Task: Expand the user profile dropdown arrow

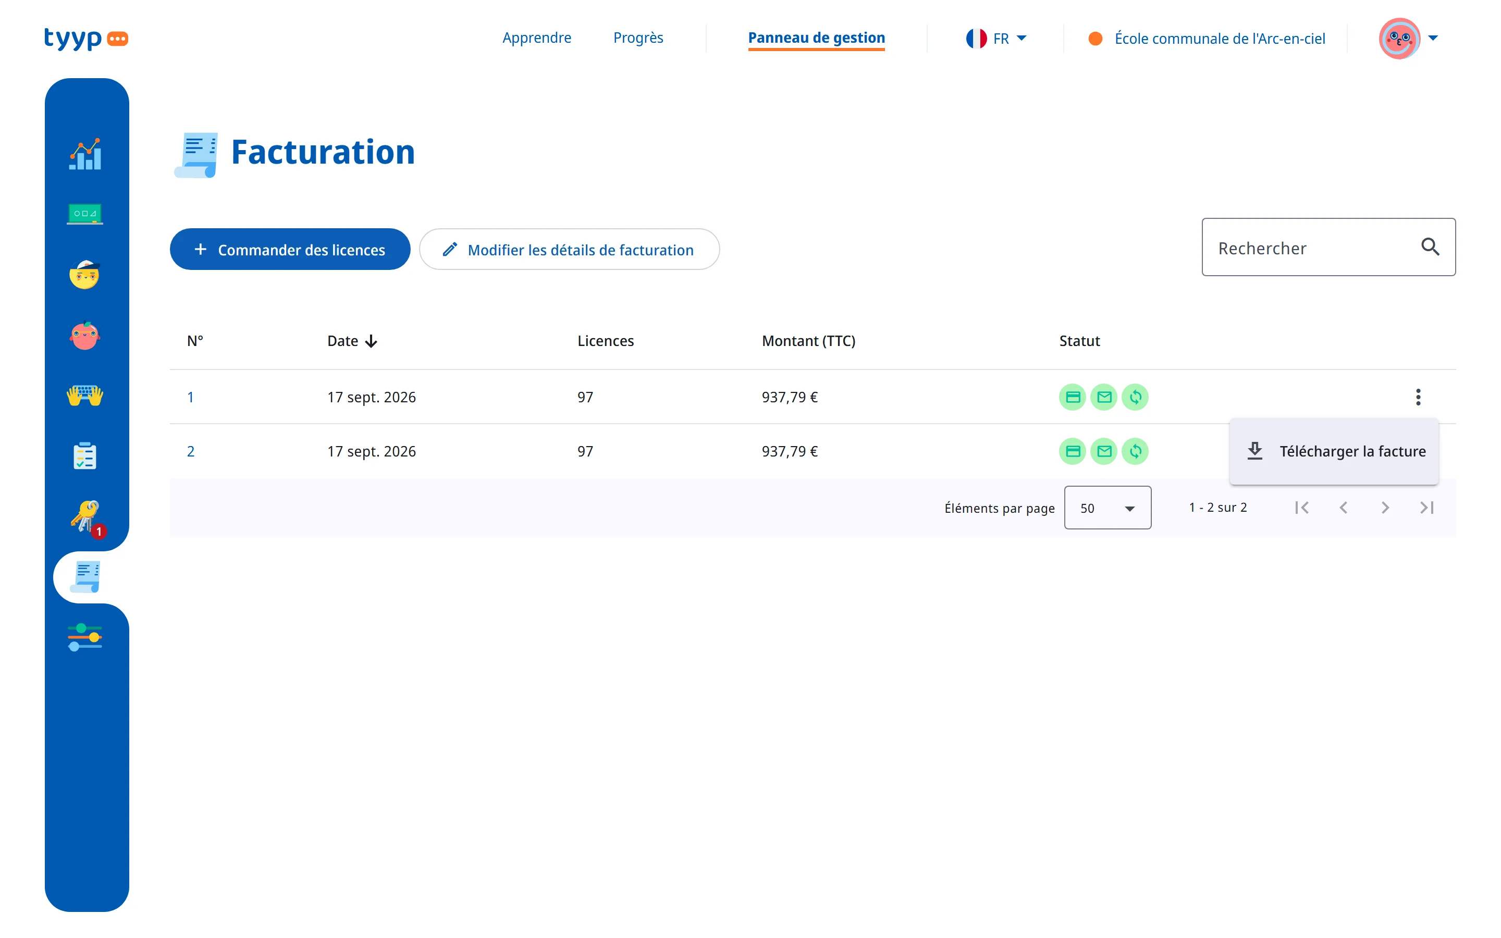Action: (x=1433, y=39)
